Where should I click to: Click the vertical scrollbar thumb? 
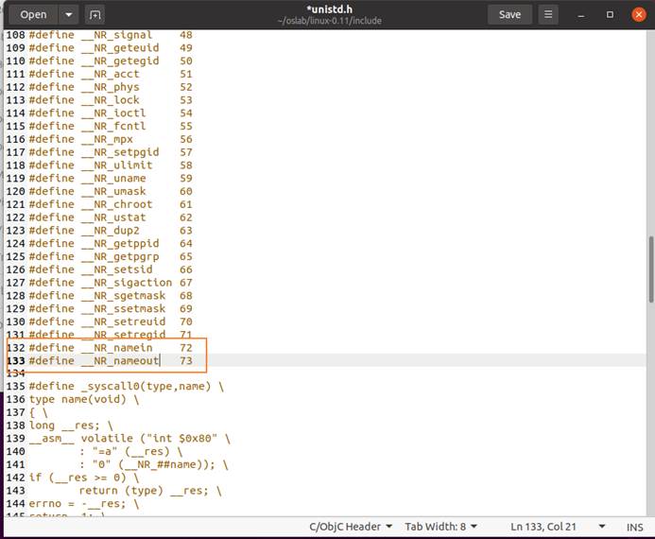649,269
